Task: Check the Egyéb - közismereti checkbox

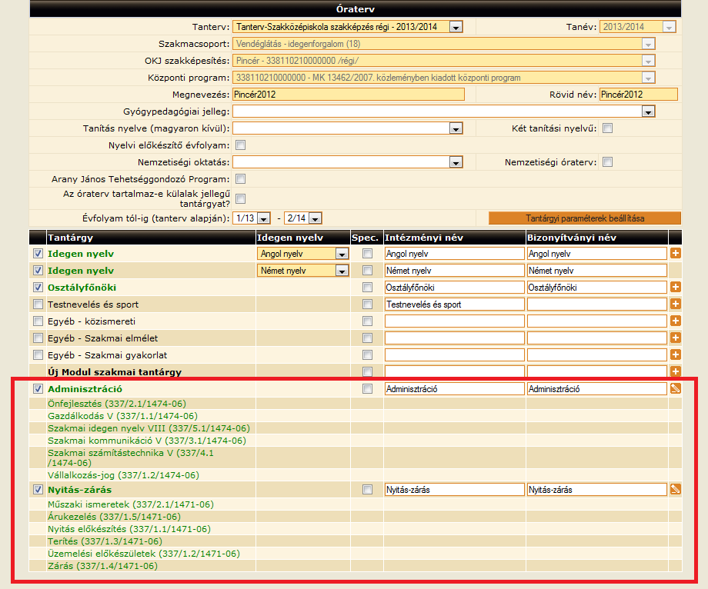Action: coord(38,321)
